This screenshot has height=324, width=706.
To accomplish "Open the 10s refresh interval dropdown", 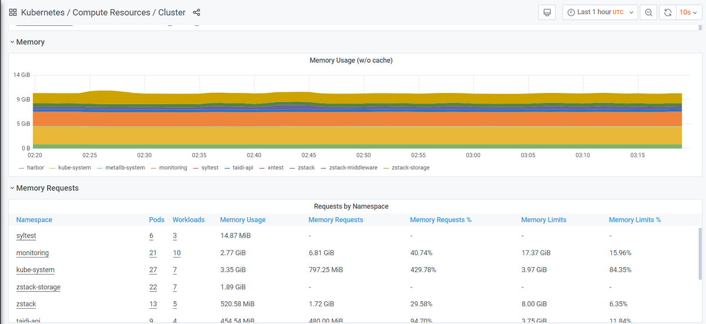I will coord(688,12).
